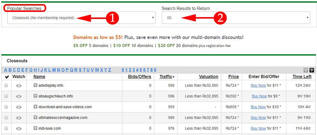
Task: Click the Closeouts table heading
Action: coord(17,61)
